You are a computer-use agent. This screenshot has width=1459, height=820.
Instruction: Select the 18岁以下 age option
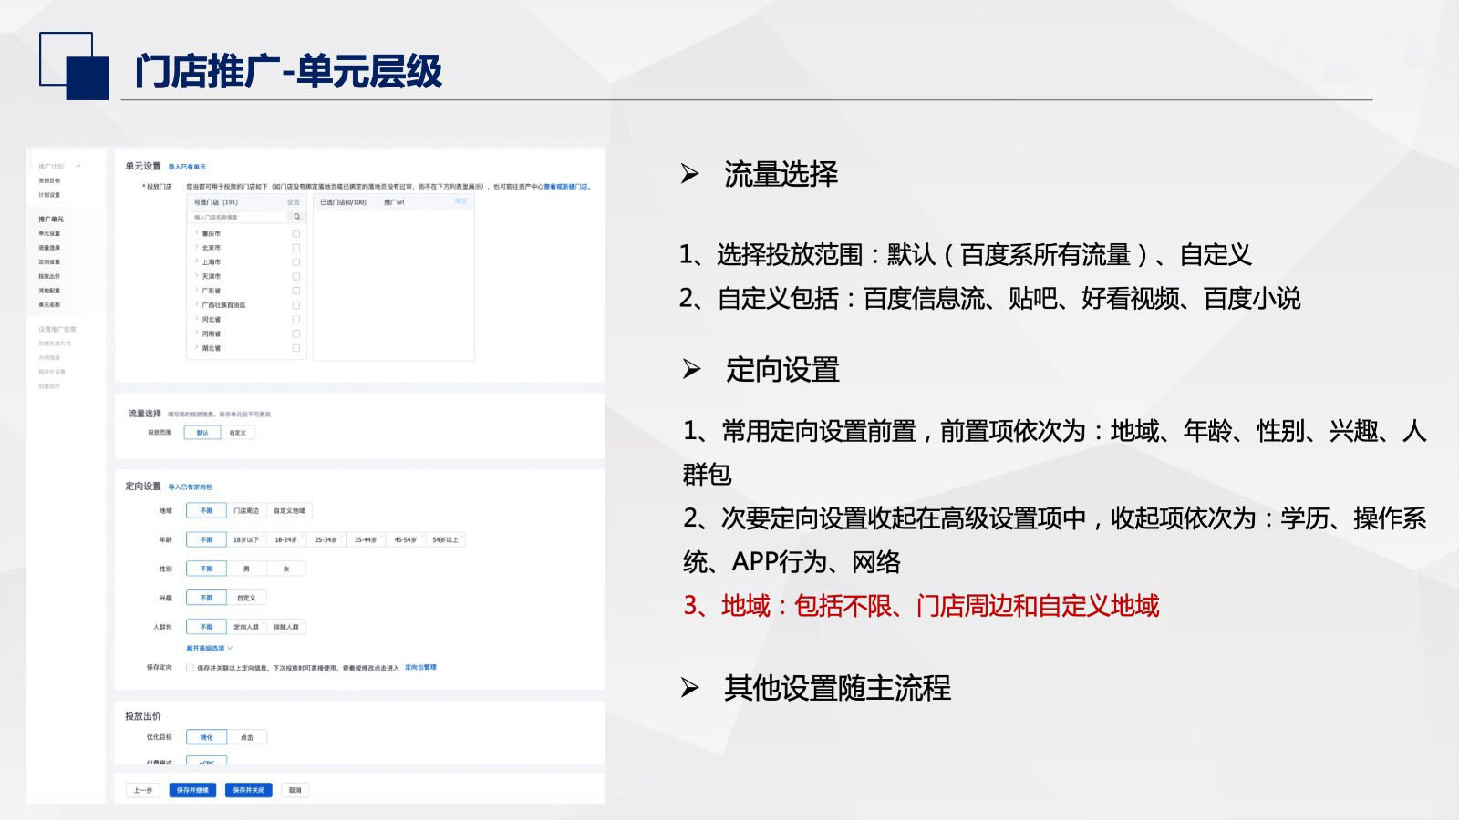coord(246,540)
